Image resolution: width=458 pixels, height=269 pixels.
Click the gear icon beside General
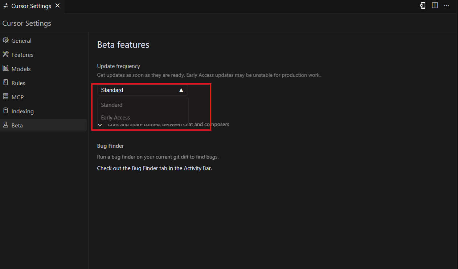click(x=5, y=40)
